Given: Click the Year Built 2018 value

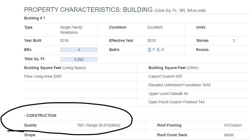Looking at the screenshot, I should [x=64, y=40].
